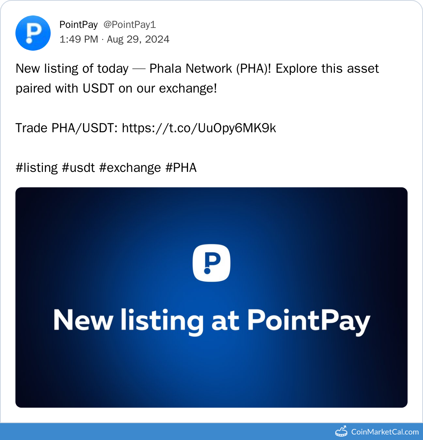Viewport: 423px width, 440px height.
Task: Click the PointPay profile avatar
Action: pyautogui.click(x=33, y=33)
